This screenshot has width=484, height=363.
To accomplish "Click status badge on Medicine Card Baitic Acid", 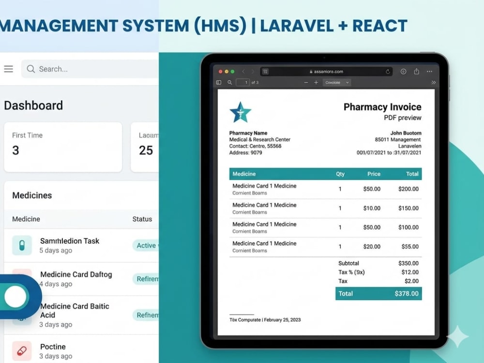I will [x=146, y=315].
